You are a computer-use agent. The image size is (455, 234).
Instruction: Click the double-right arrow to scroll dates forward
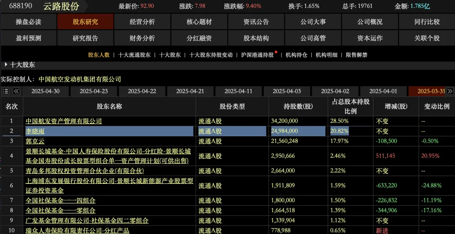tap(450, 91)
